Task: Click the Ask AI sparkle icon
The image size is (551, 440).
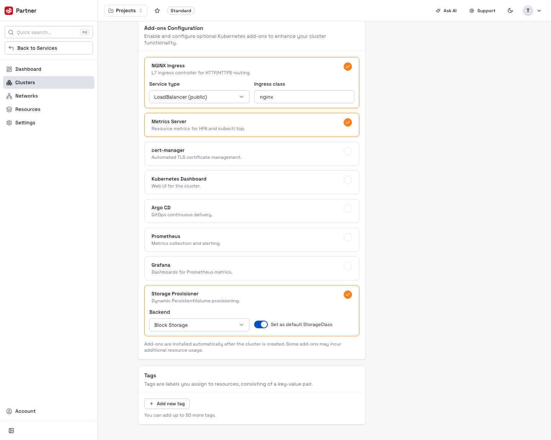Action: click(x=438, y=11)
